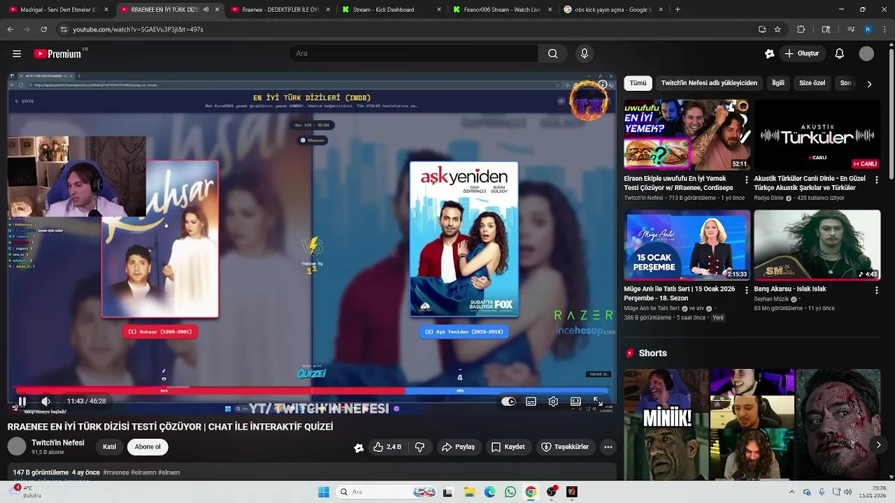
Task: Play the En İyi Yemek thumbnail video
Action: pyautogui.click(x=687, y=135)
